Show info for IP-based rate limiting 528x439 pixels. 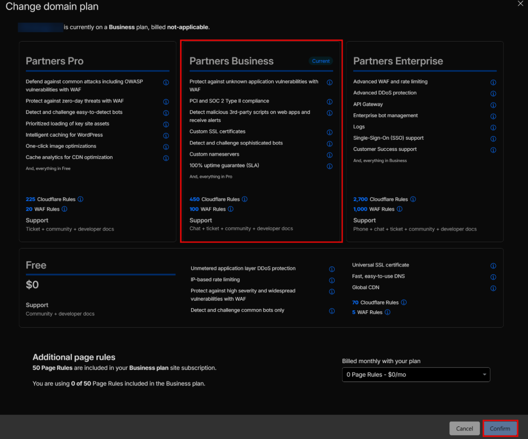coord(332,281)
